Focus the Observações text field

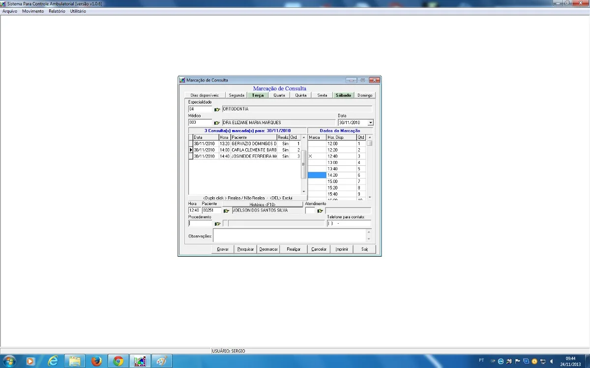point(292,236)
